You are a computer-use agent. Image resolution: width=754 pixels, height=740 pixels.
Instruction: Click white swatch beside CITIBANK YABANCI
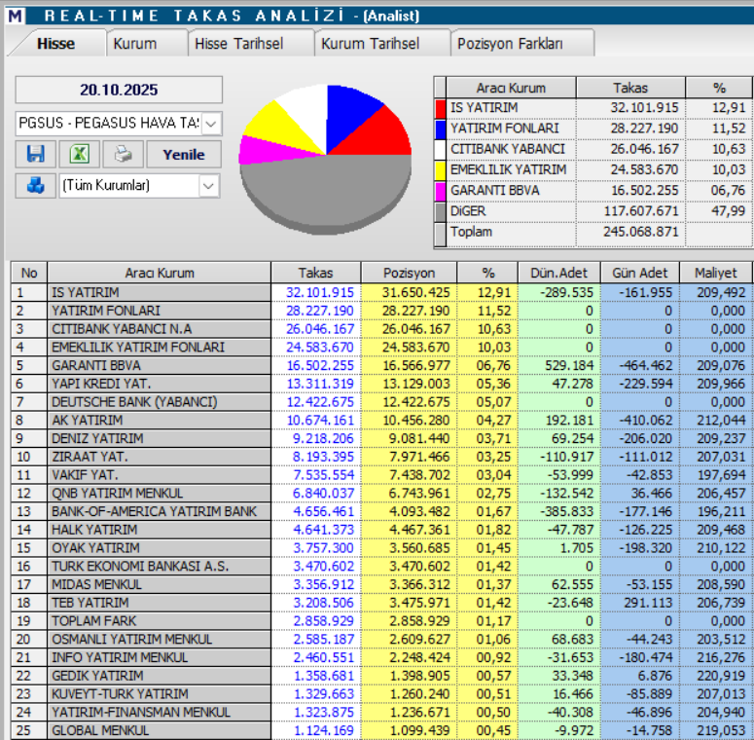(441, 150)
